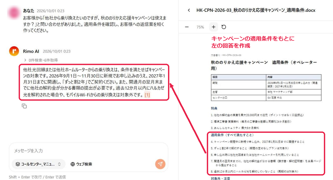The width and height of the screenshot is (333, 180).
Task: Click benefit 2 about 標準工事費 実質無料
Action: 251,121
